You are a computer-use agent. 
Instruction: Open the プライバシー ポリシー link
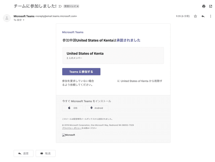pyautogui.click(x=72, y=128)
